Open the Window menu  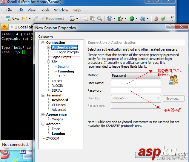coord(61,10)
